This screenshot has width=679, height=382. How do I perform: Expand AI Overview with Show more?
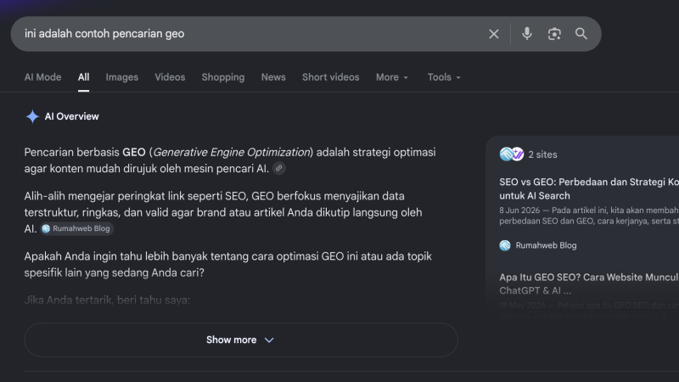coord(241,340)
